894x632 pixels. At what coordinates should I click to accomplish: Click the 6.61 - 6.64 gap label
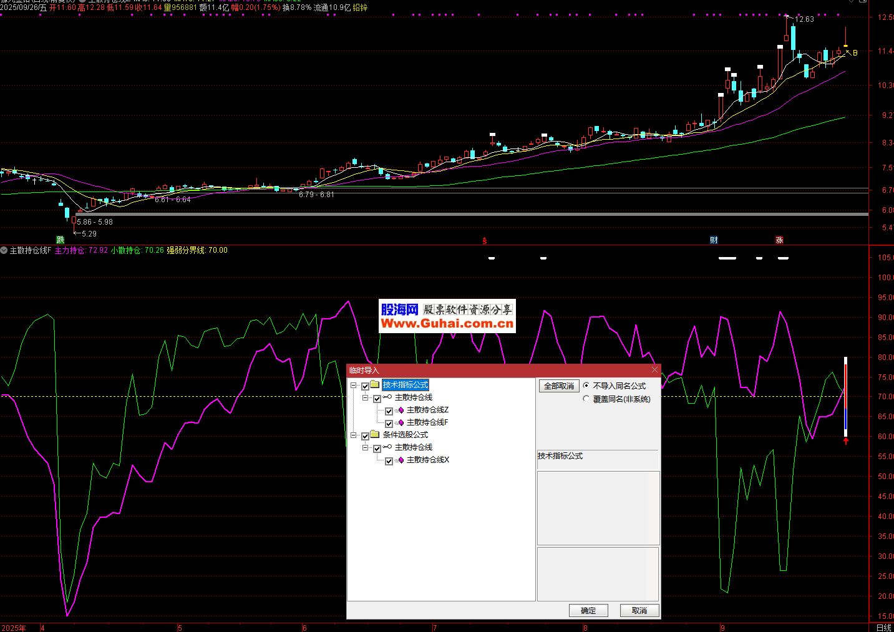pyautogui.click(x=173, y=200)
